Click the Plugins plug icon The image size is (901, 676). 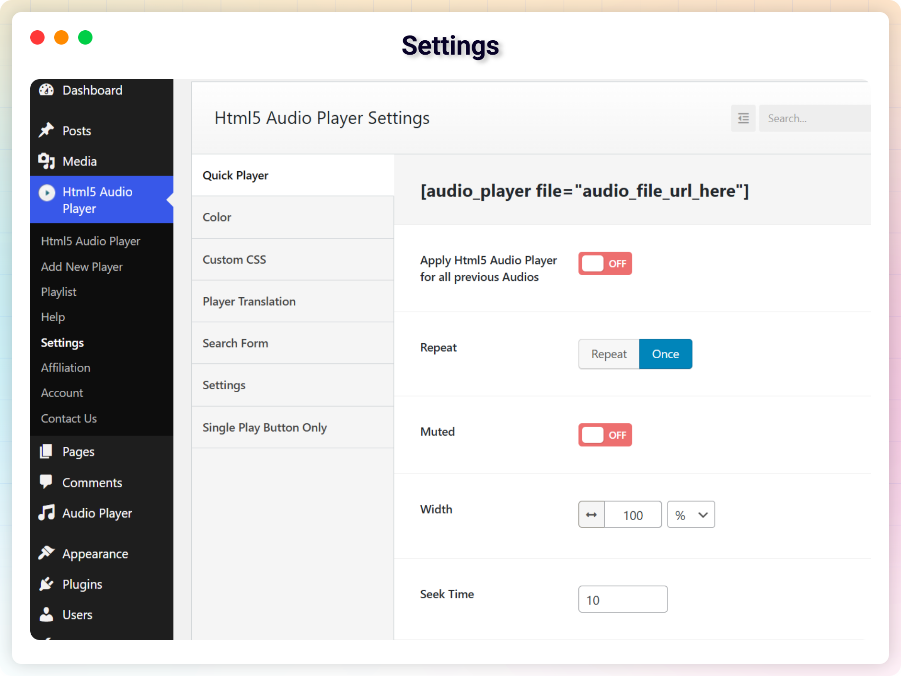46,583
